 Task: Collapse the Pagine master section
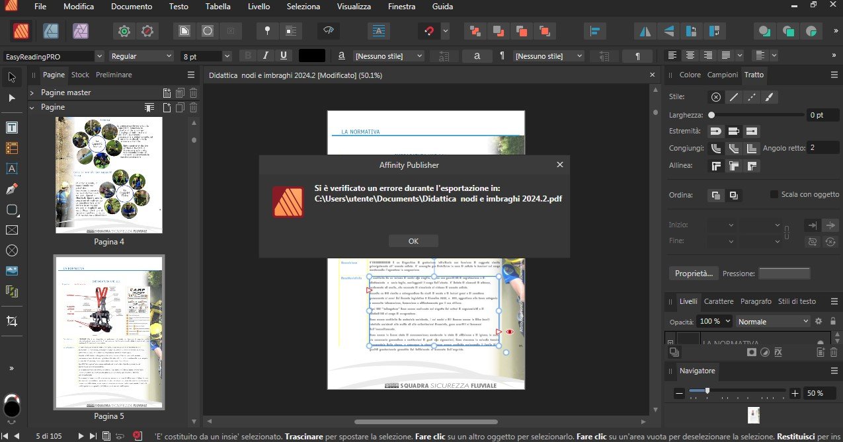pos(31,92)
